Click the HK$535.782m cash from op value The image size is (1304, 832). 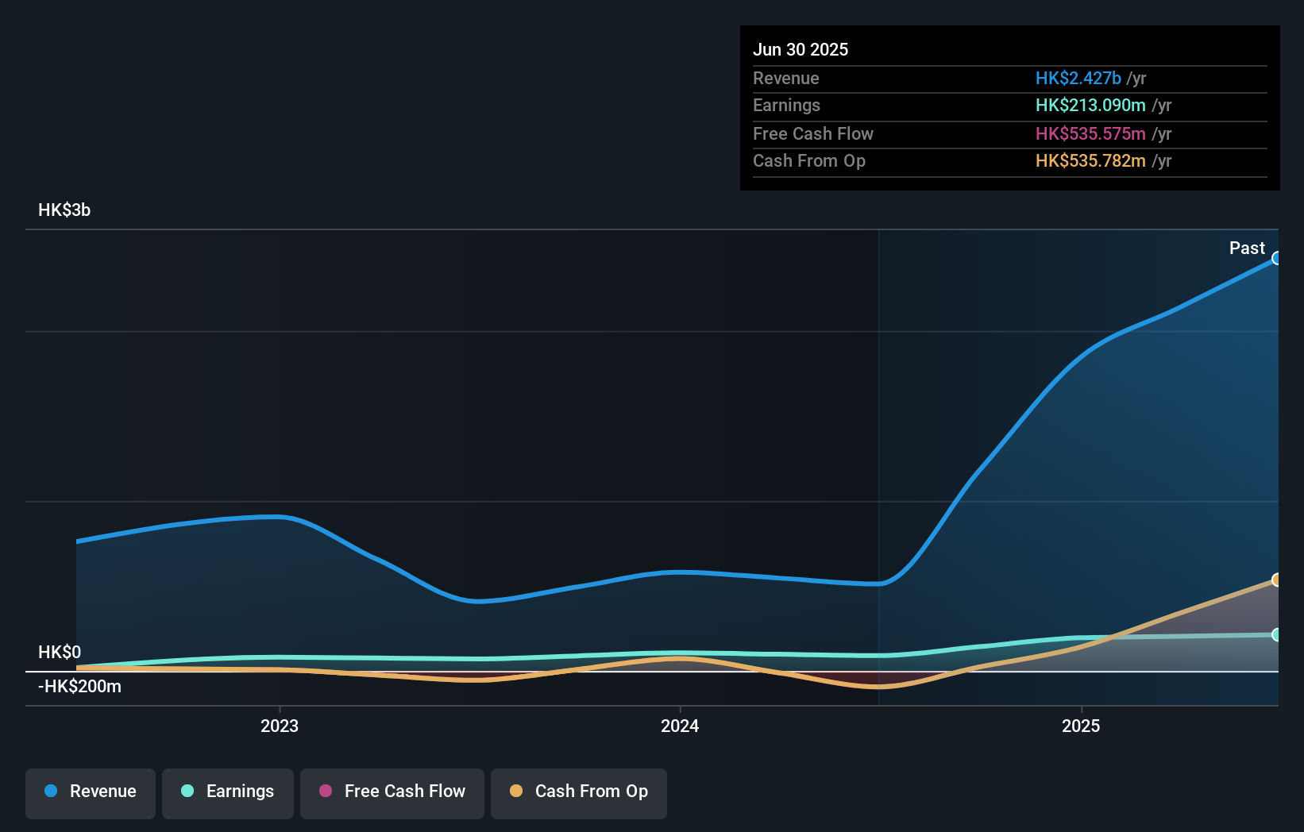click(1090, 161)
